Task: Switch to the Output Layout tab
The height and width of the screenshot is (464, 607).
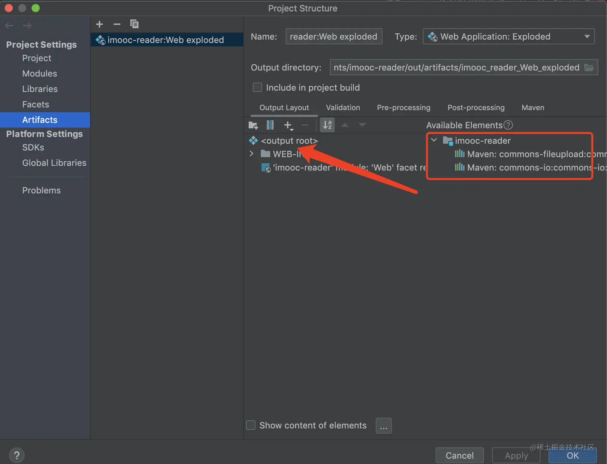Action: click(x=284, y=107)
